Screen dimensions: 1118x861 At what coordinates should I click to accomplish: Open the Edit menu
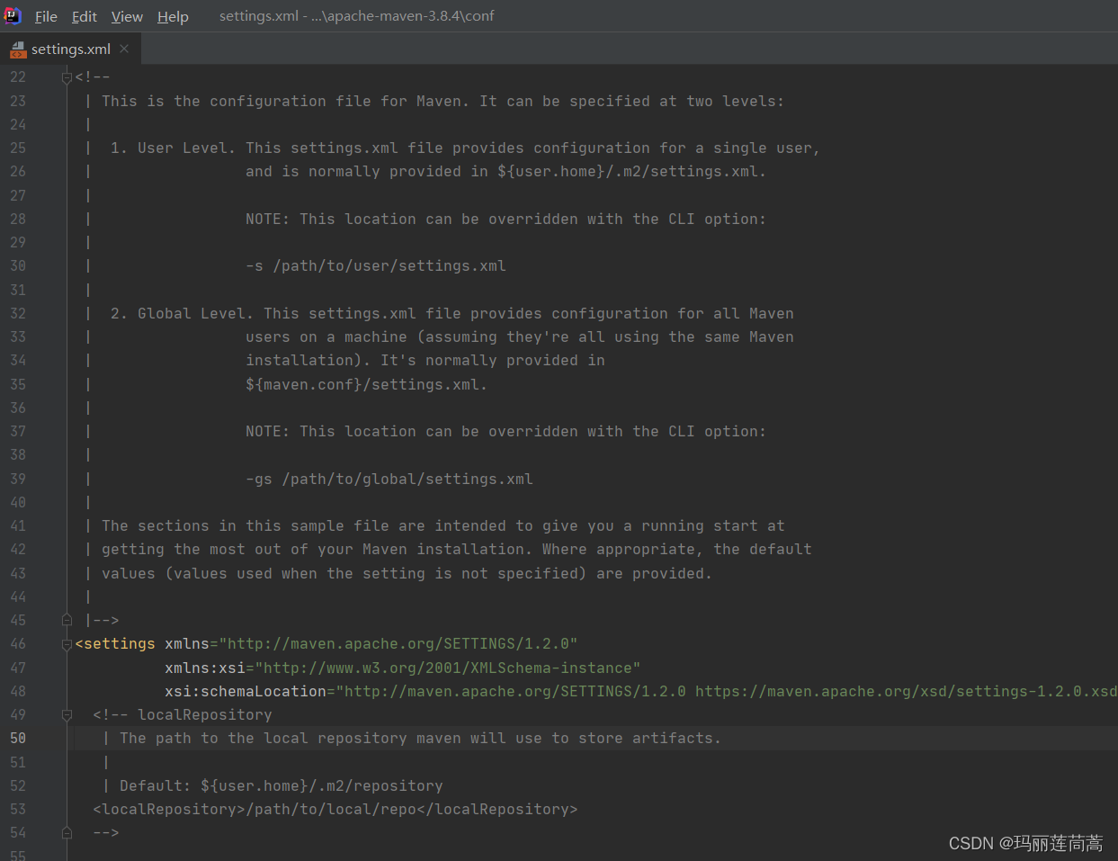[85, 16]
